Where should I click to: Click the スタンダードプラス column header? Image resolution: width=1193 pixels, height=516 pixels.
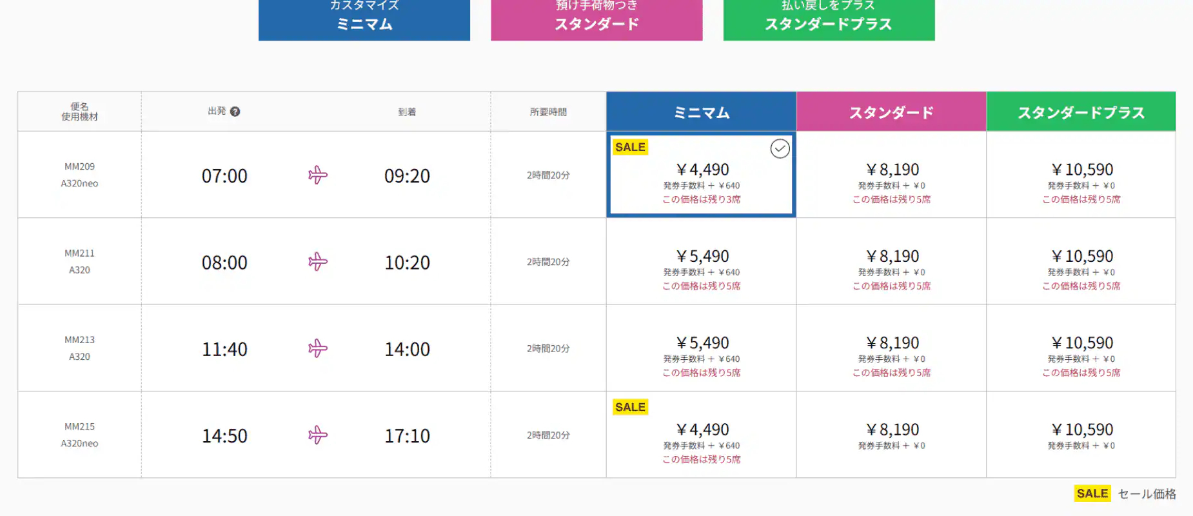pos(1081,111)
